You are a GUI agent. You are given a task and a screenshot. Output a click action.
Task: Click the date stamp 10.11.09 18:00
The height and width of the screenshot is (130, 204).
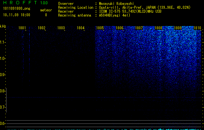[17, 15]
